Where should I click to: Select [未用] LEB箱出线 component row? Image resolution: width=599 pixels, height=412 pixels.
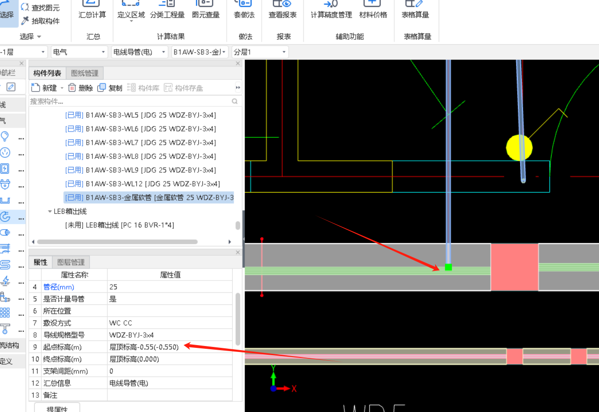120,225
